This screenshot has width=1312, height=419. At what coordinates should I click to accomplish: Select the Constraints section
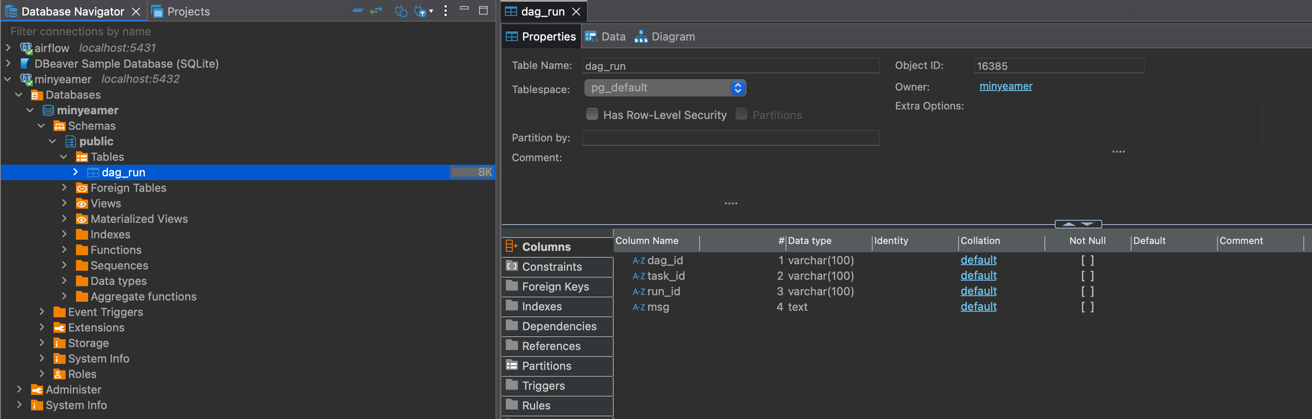coord(558,266)
